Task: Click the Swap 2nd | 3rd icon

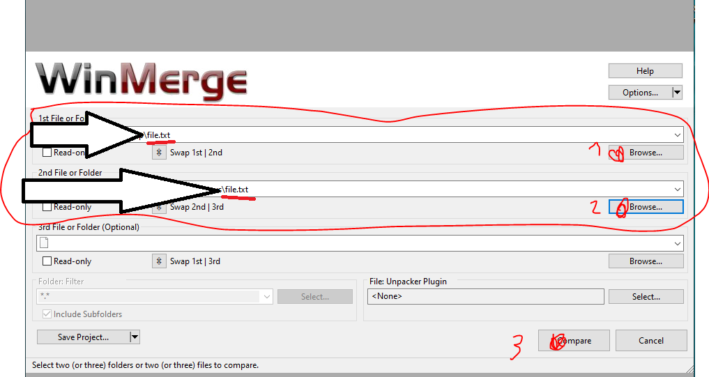Action: point(159,207)
